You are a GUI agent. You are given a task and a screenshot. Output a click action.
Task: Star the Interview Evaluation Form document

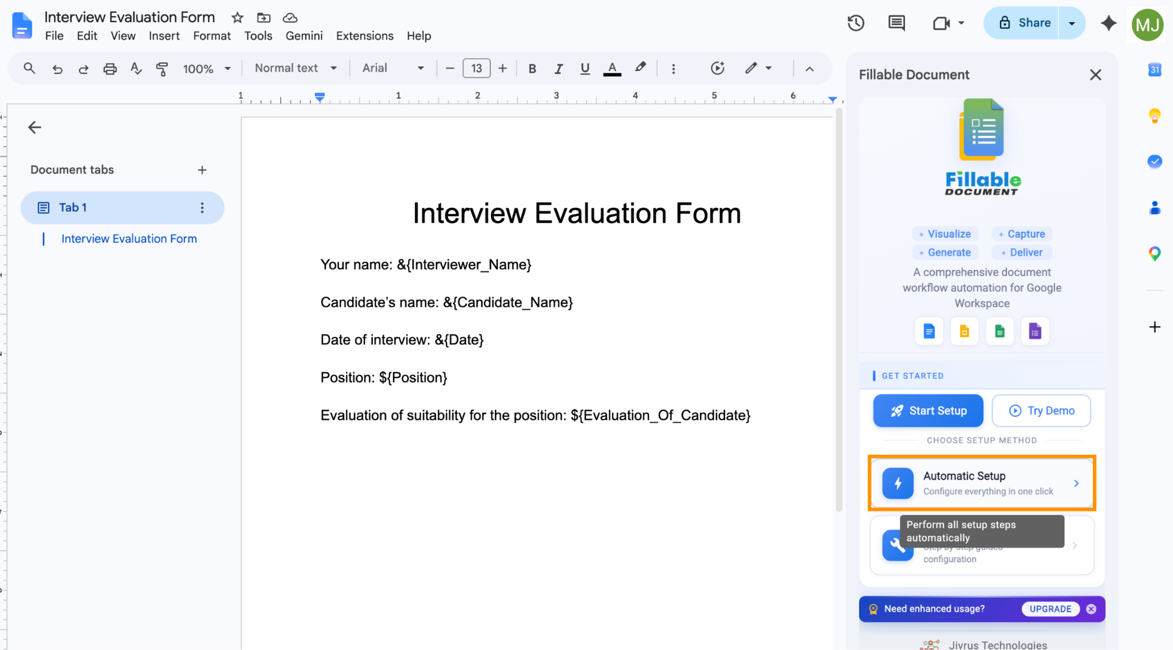(x=237, y=18)
